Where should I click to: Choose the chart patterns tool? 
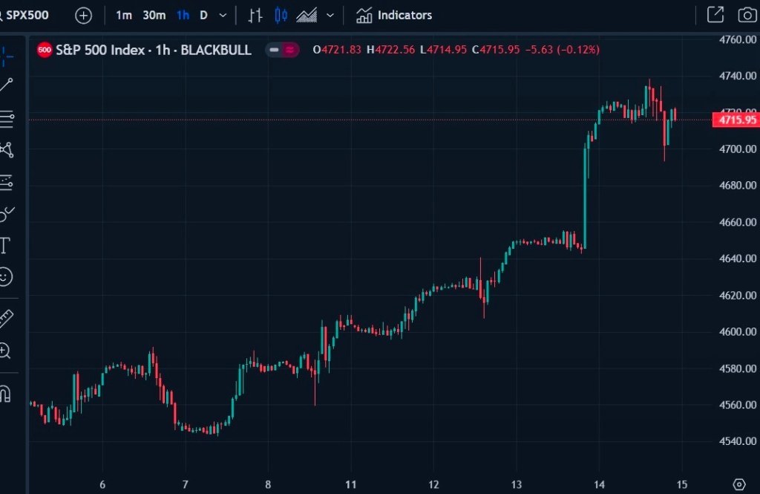coord(6,150)
